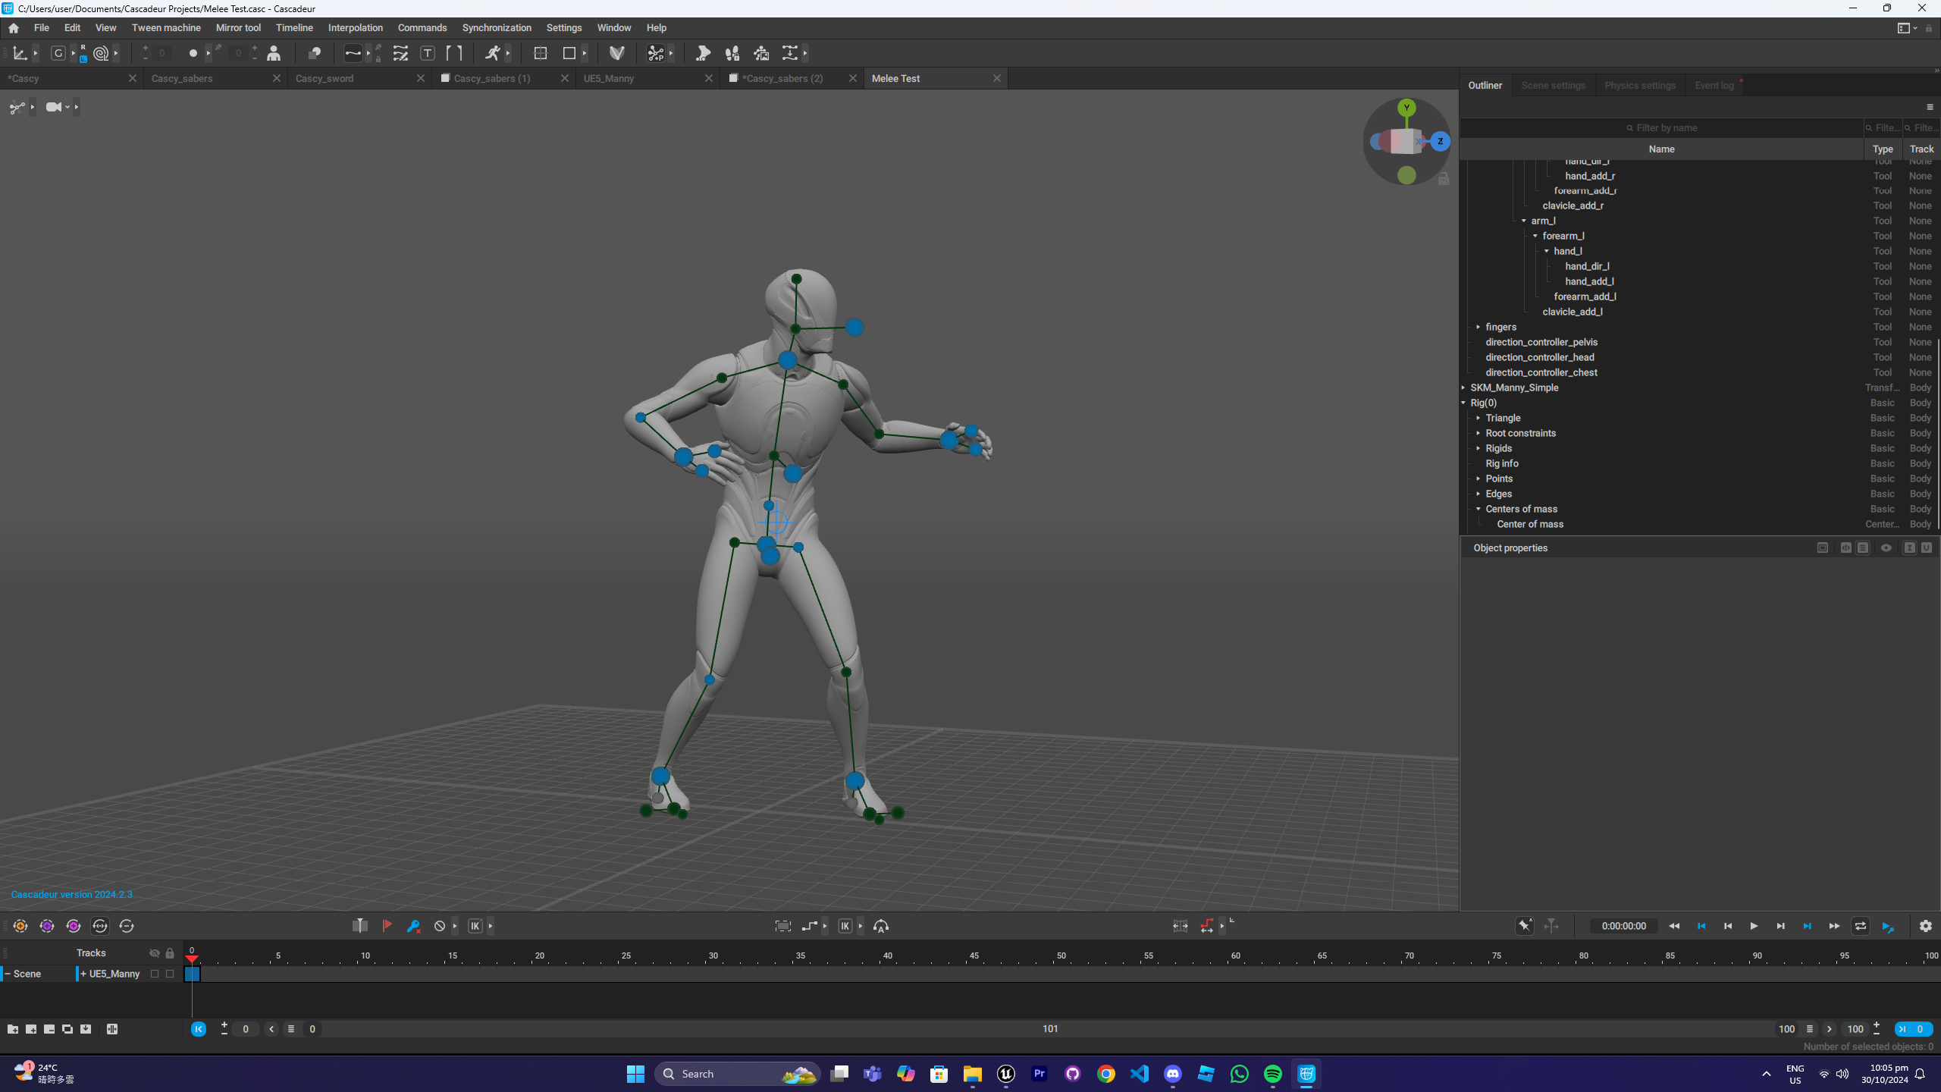Click the Z axis on view gizmo
Image resolution: width=1941 pixels, height=1092 pixels.
pos(1440,141)
